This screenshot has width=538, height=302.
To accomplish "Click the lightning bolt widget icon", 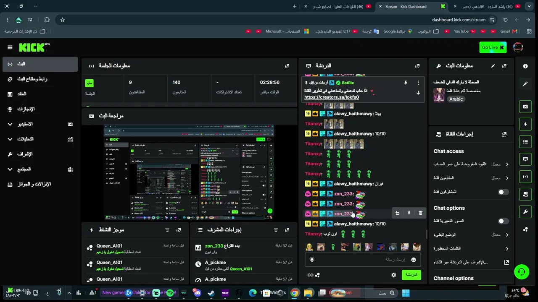I will point(525,124).
